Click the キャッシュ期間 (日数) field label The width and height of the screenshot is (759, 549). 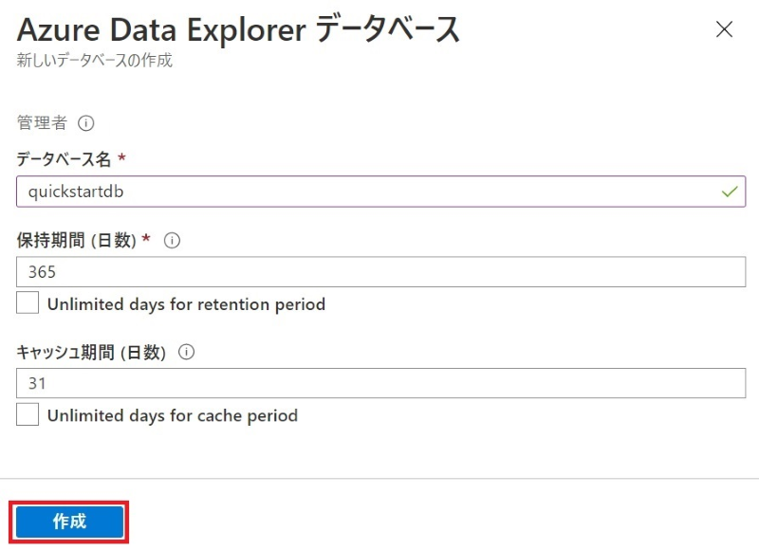point(91,352)
